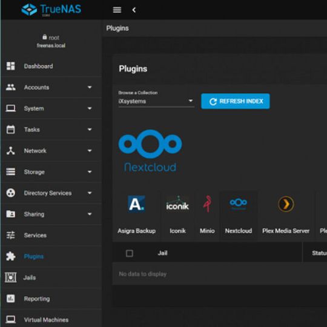Click the Jail column header
The width and height of the screenshot is (327, 327).
(162, 253)
